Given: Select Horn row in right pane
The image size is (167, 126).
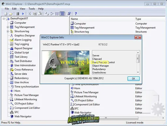Looking at the screenshot, I should (x=77, y=88).
